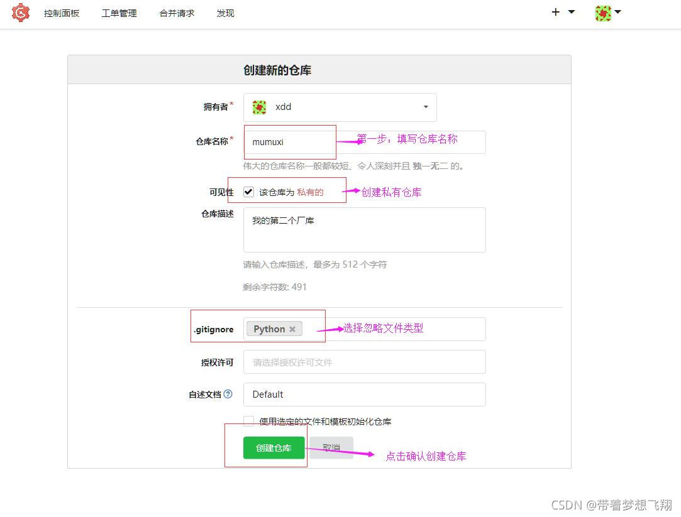Click the 创建仓库 button
The width and height of the screenshot is (681, 517).
[274, 447]
